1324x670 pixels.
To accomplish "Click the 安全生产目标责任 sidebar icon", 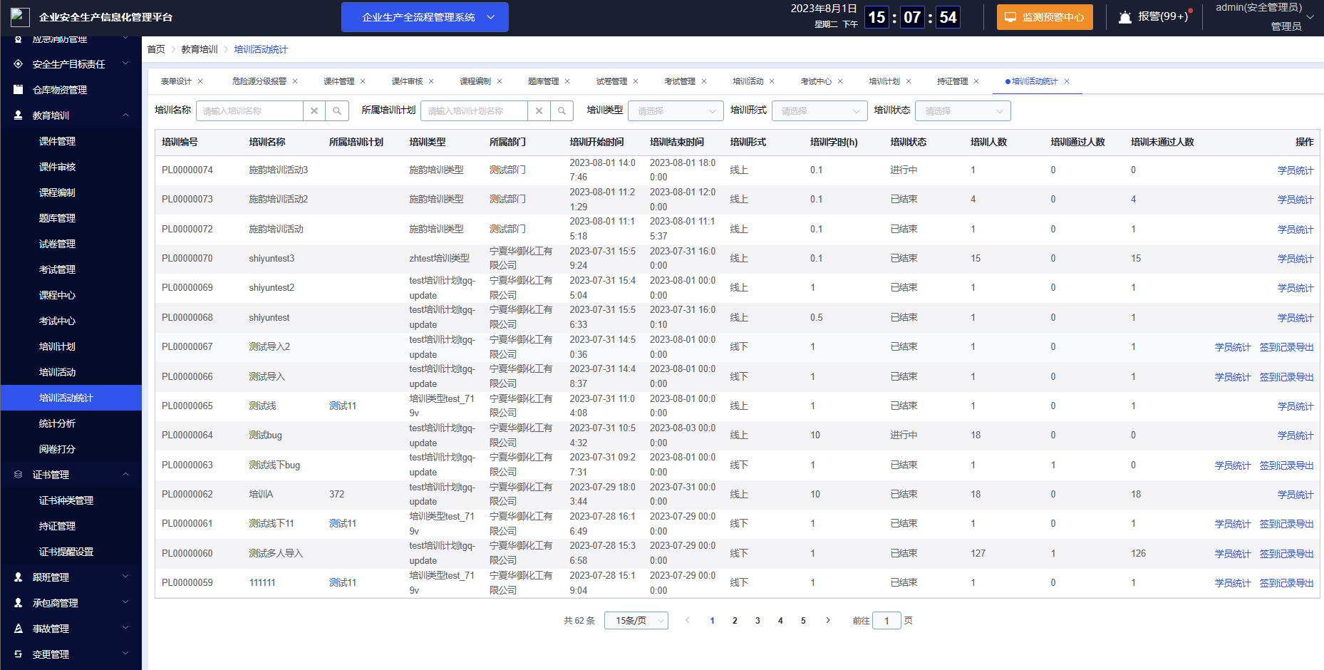I will [18, 64].
